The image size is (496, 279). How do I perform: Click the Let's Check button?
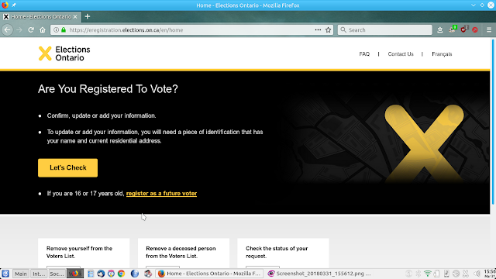[x=67, y=167]
